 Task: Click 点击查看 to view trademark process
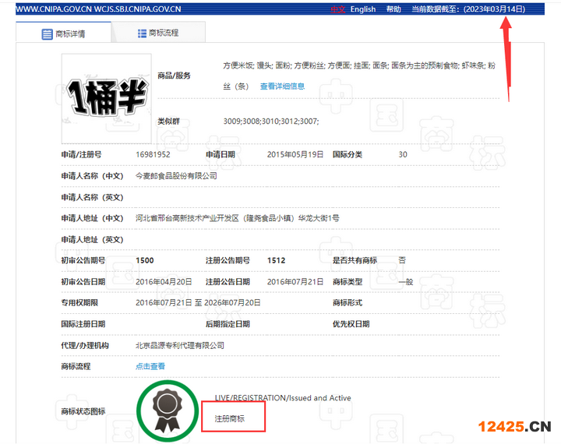(x=150, y=366)
